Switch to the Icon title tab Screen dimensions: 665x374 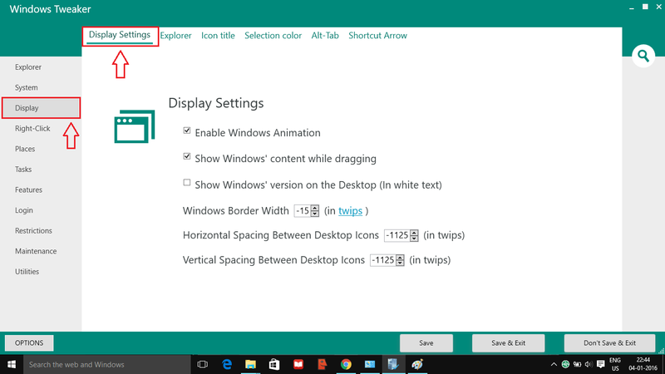pos(218,36)
